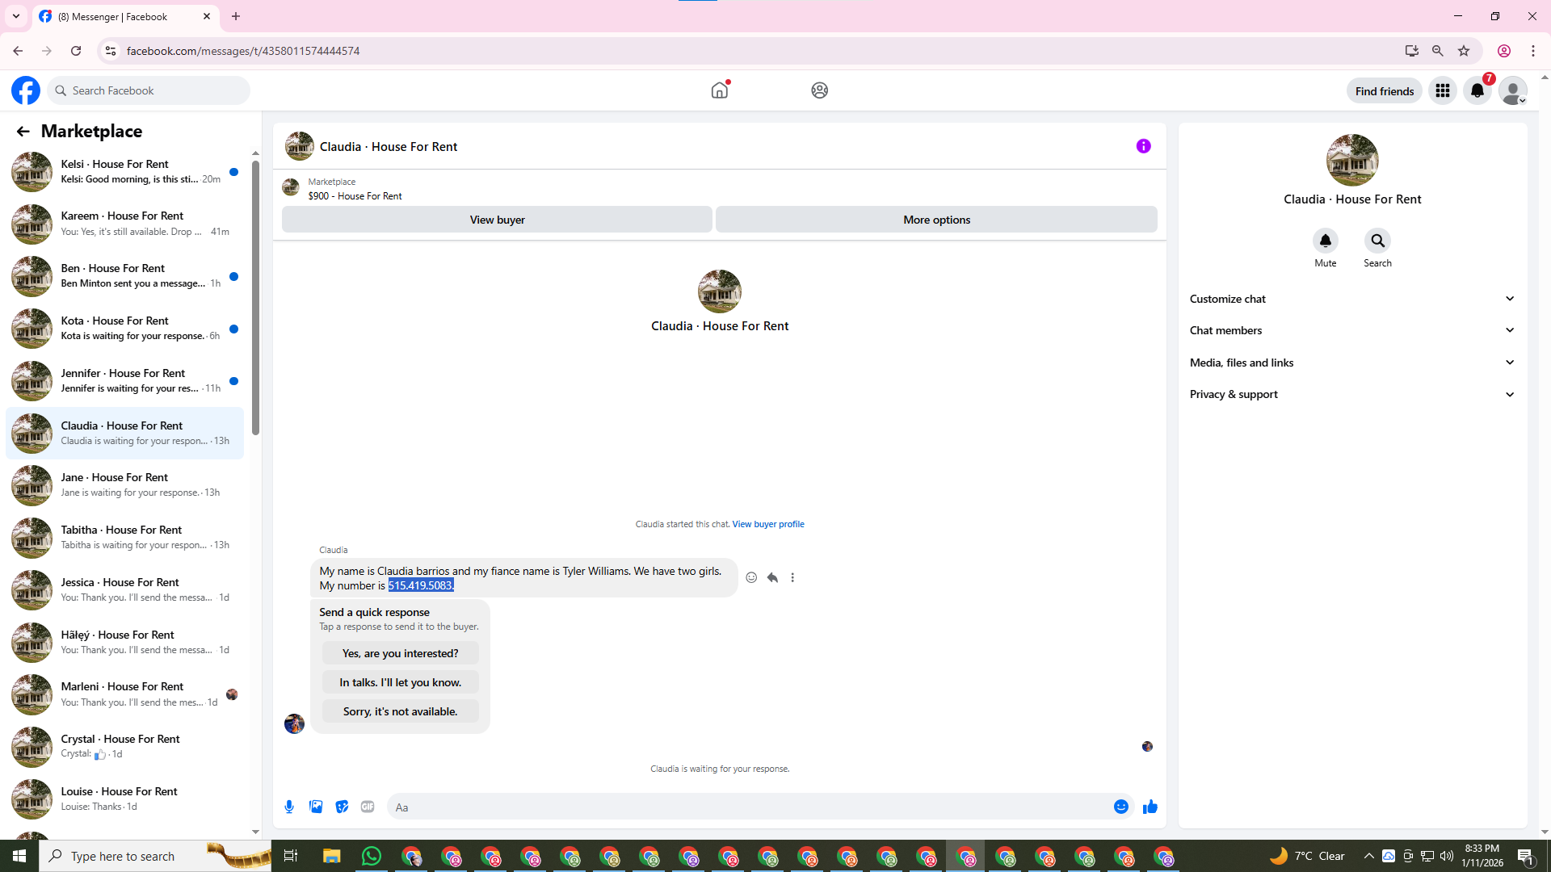Expand Chat members section
The image size is (1551, 872).
pos(1352,330)
